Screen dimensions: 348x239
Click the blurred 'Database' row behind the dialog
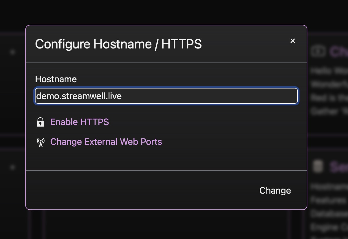[x=329, y=214]
